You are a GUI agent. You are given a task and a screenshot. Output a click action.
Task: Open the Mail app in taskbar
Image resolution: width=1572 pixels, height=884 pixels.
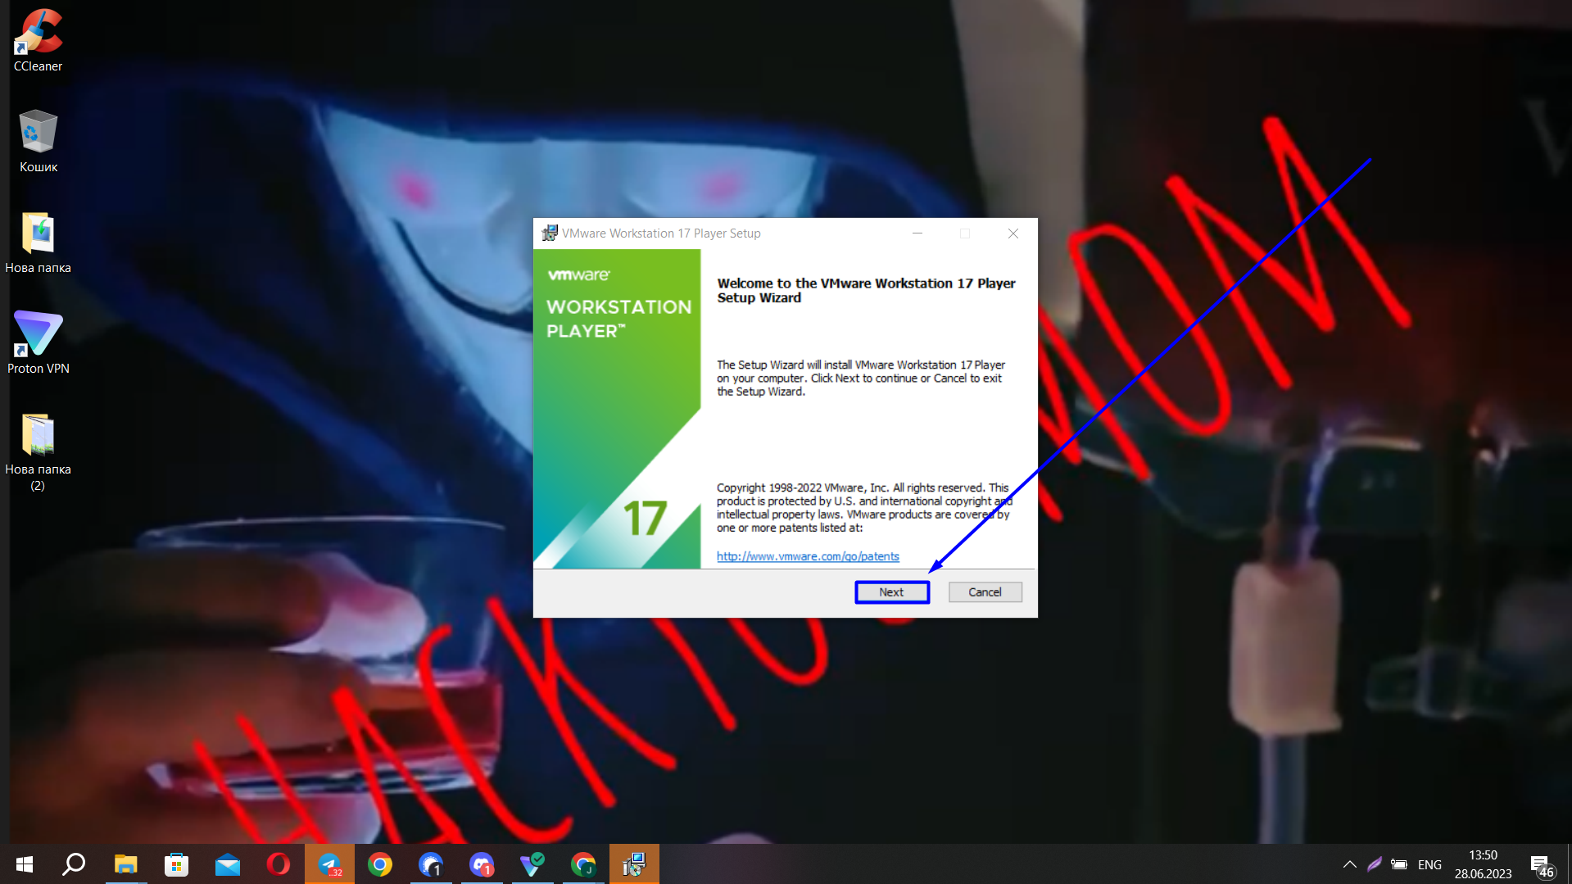(228, 864)
